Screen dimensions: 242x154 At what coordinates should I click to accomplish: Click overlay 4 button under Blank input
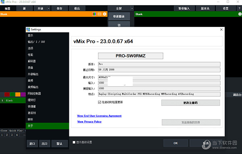pyautogui.click(x=17, y=135)
